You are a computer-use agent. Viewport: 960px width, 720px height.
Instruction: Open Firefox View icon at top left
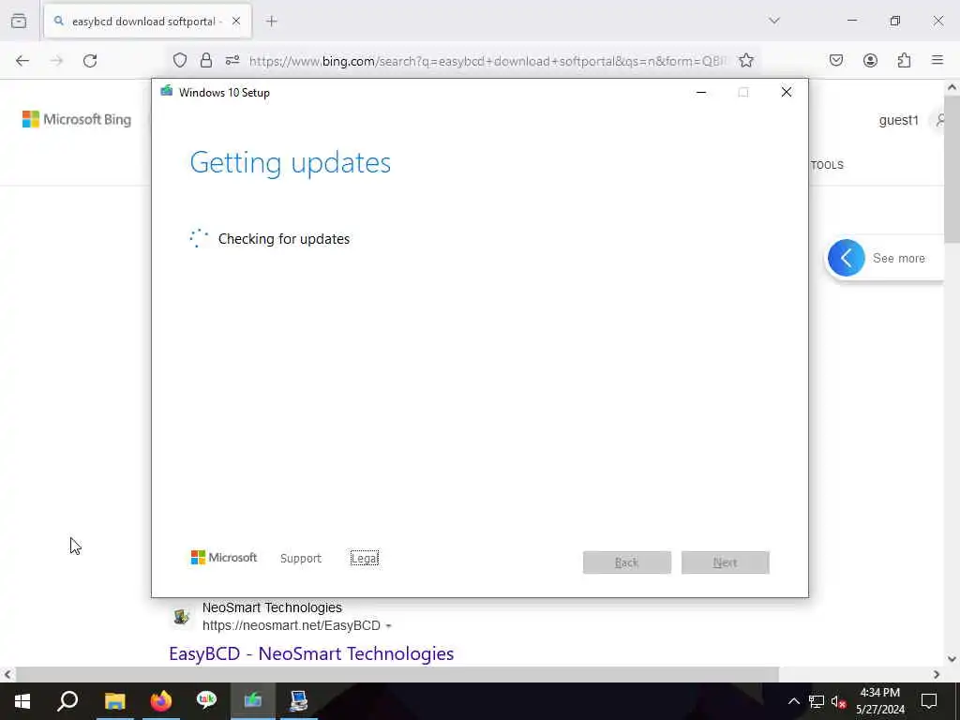tap(19, 21)
